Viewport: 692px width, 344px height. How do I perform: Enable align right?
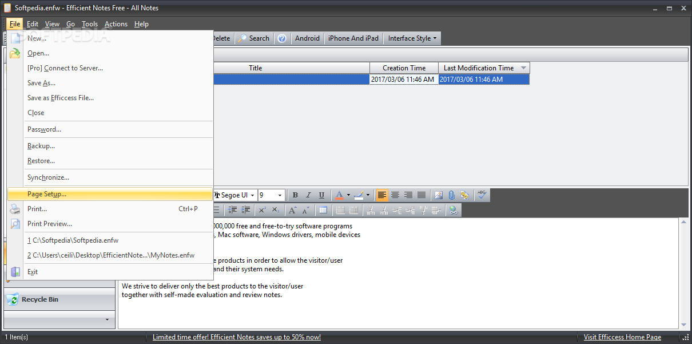point(408,195)
